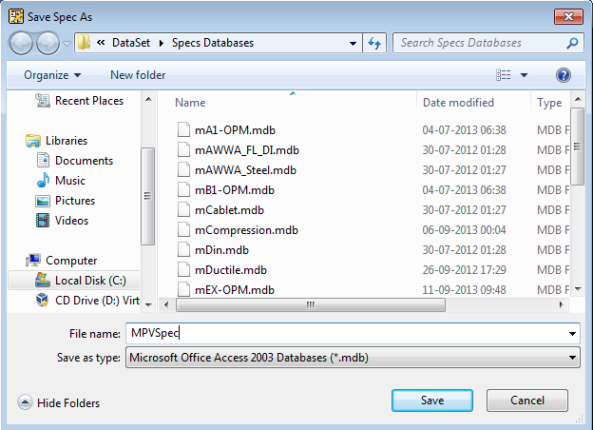Screen dimensions: 593x430
Task: Click the Computer monitor icon
Action: 33,260
